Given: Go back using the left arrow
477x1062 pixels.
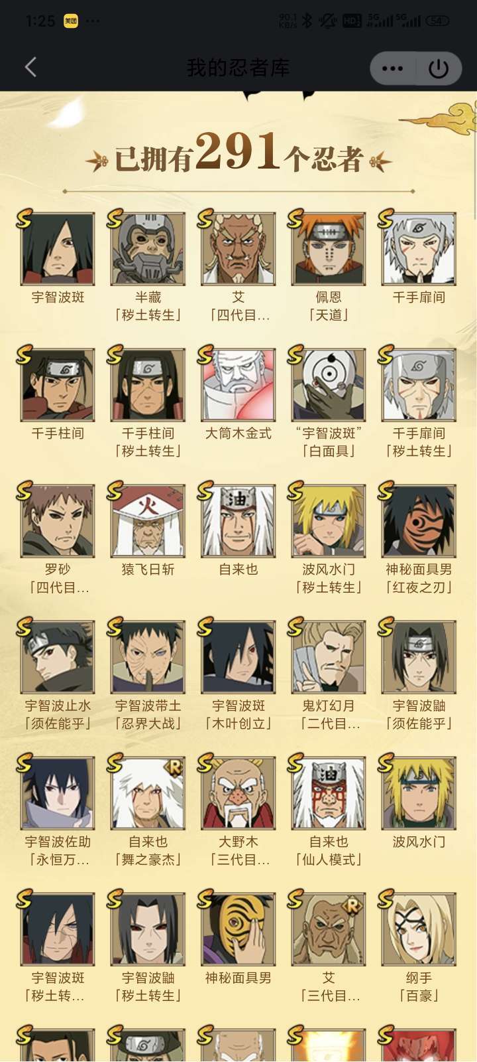Looking at the screenshot, I should point(30,67).
